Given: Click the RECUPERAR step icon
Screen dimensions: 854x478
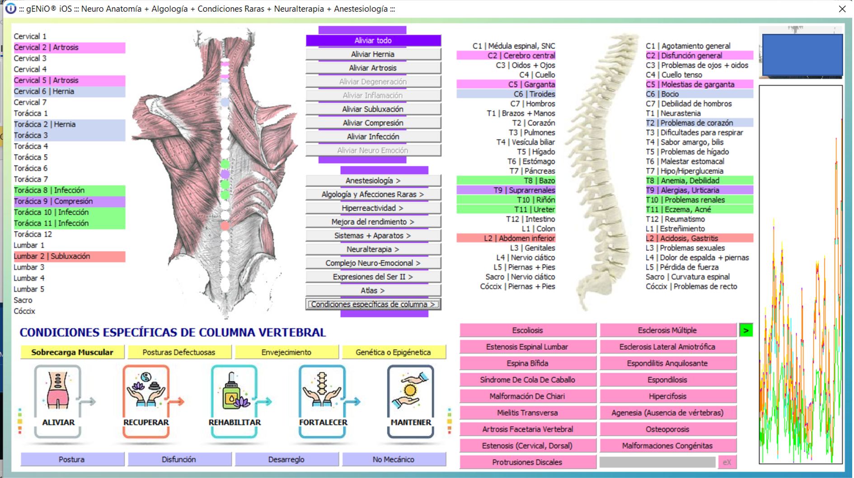Looking at the screenshot, I should click(146, 401).
